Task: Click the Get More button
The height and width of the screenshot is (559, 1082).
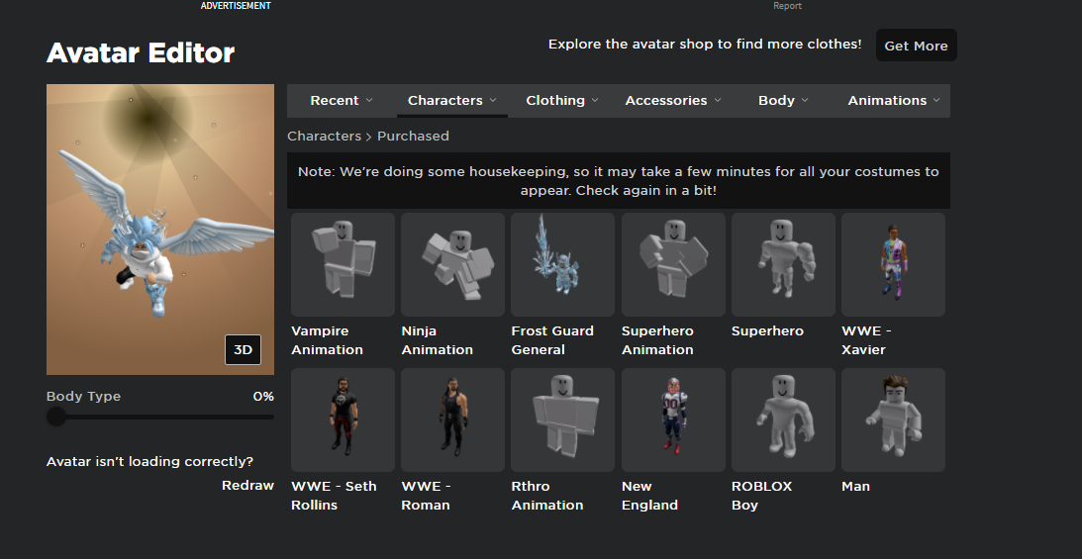Action: click(x=916, y=46)
